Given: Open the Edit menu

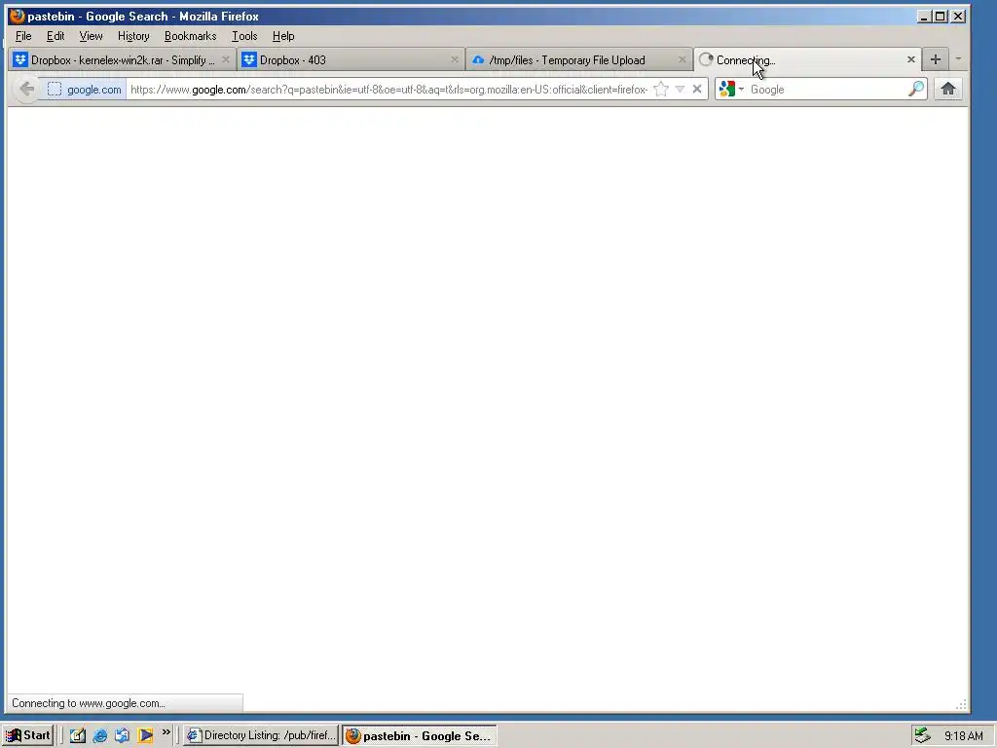Looking at the screenshot, I should 55,36.
